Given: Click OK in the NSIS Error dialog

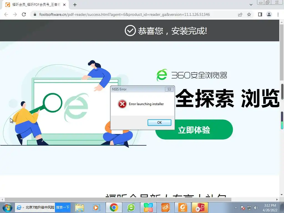Looking at the screenshot, I should coord(159,123).
